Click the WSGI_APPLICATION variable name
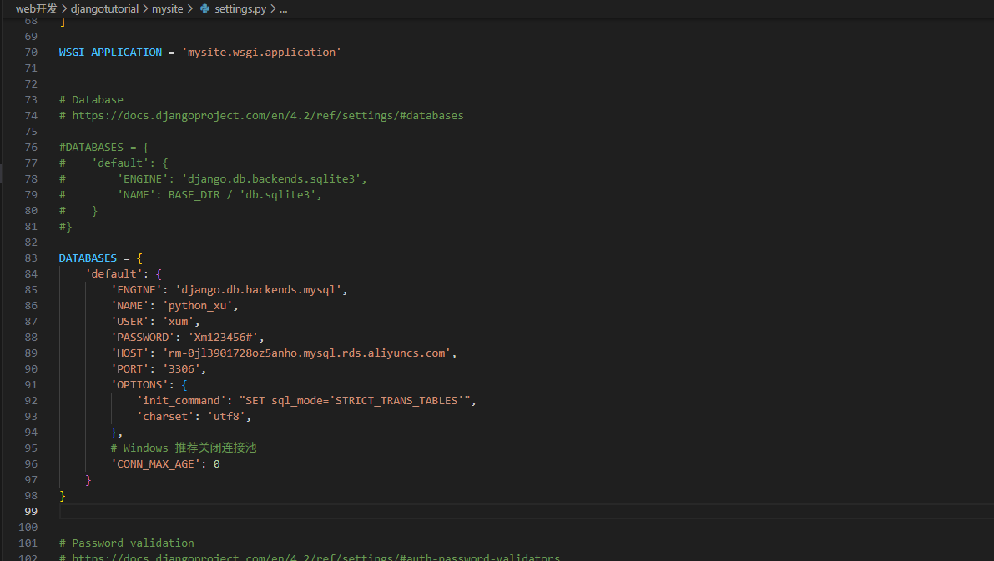 pos(110,53)
